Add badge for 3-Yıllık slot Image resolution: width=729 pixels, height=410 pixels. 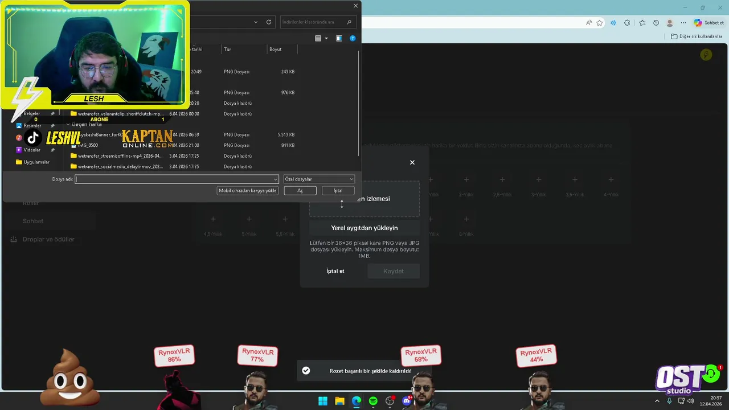pyautogui.click(x=539, y=179)
